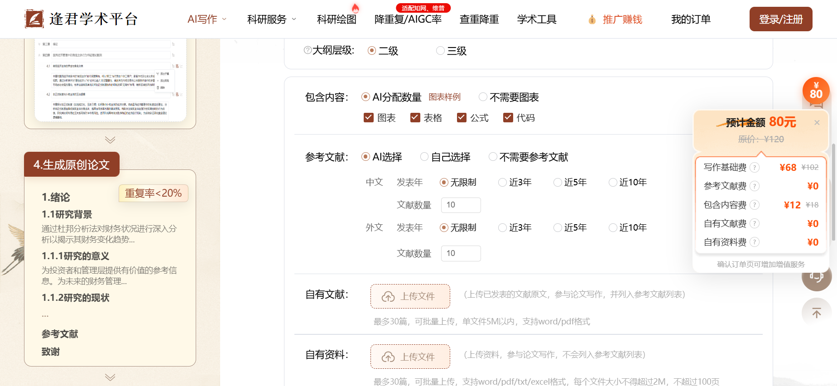The image size is (837, 386).
Task: Click the 外文 文献数量 input field
Action: (461, 253)
